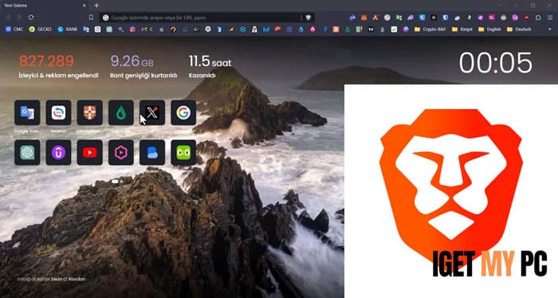Open the Google shortcut tile
Screen dimensions: 558x298
click(183, 112)
